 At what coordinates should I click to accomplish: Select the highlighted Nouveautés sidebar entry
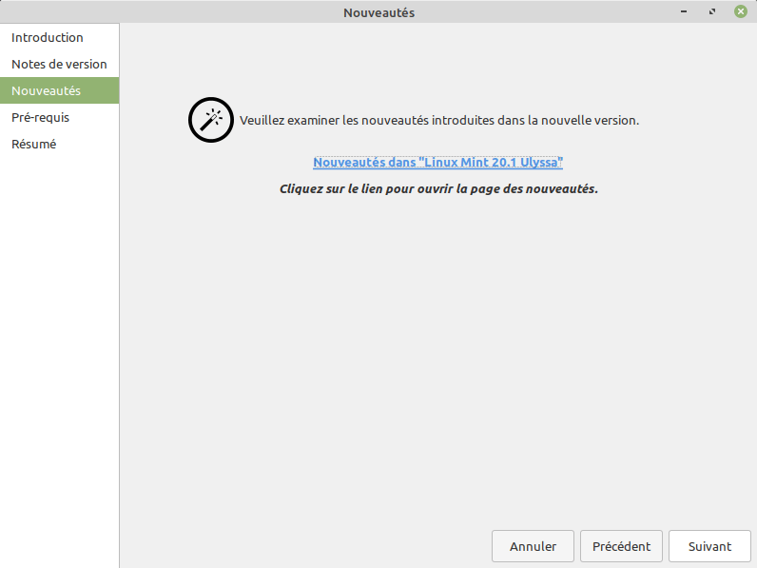point(46,91)
